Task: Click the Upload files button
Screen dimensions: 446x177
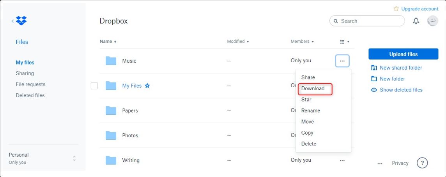Action: 403,54
